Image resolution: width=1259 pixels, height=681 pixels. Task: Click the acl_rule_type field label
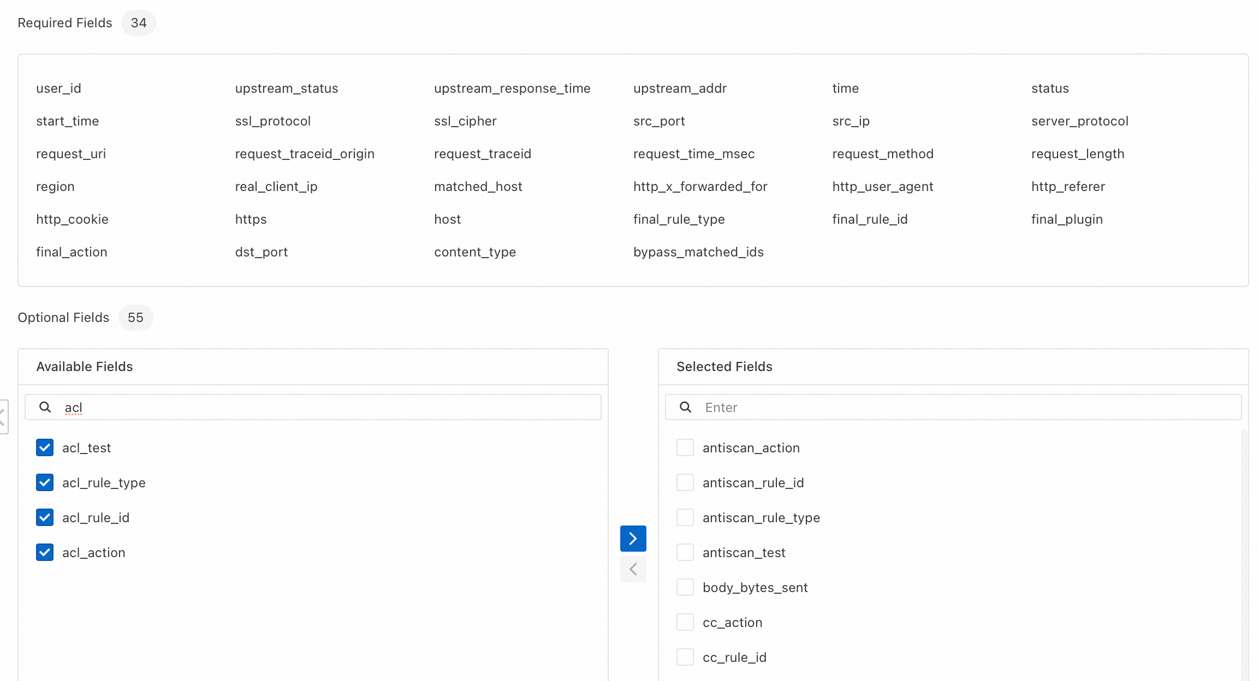tap(104, 483)
